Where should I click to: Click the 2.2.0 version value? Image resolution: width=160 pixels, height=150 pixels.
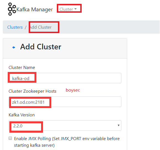point(18,126)
